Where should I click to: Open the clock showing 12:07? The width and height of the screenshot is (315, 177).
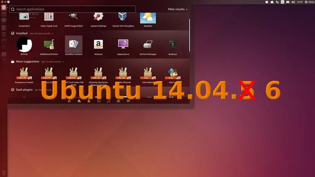[x=300, y=2]
